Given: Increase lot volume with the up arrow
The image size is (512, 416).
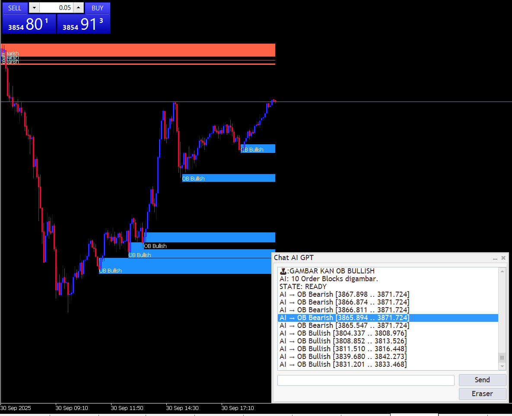Looking at the screenshot, I should tap(78, 8).
